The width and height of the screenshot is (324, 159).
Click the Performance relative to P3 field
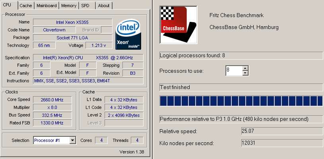241,119
